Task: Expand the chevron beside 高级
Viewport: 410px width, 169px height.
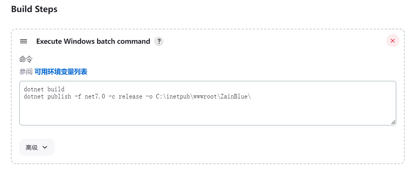Action: pos(45,147)
